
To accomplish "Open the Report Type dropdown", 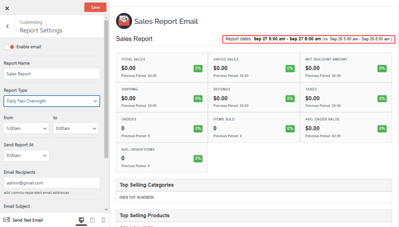I will point(51,101).
